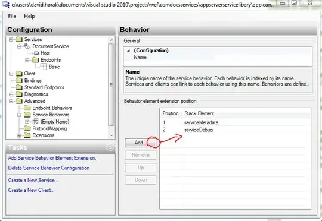Viewport: 322px width, 221px height.
Task: Open the Help menu
Action: click(29, 16)
